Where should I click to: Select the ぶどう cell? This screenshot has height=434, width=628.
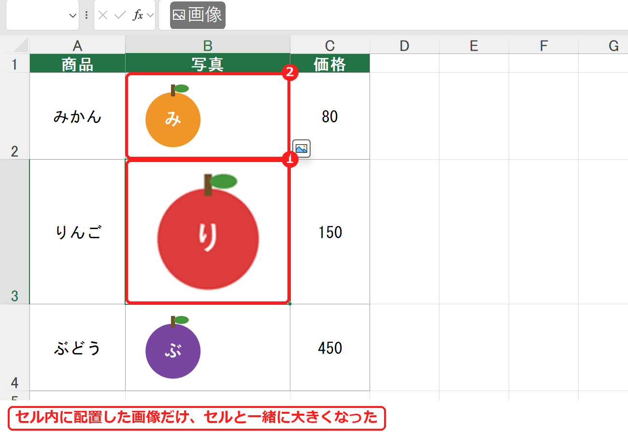(x=77, y=348)
